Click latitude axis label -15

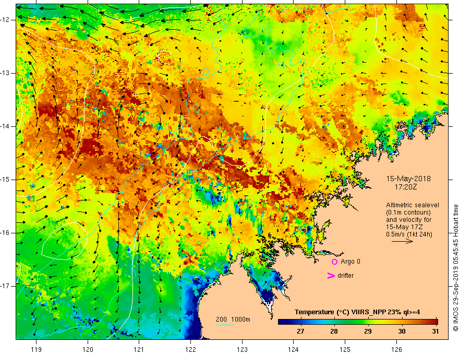click(5, 180)
